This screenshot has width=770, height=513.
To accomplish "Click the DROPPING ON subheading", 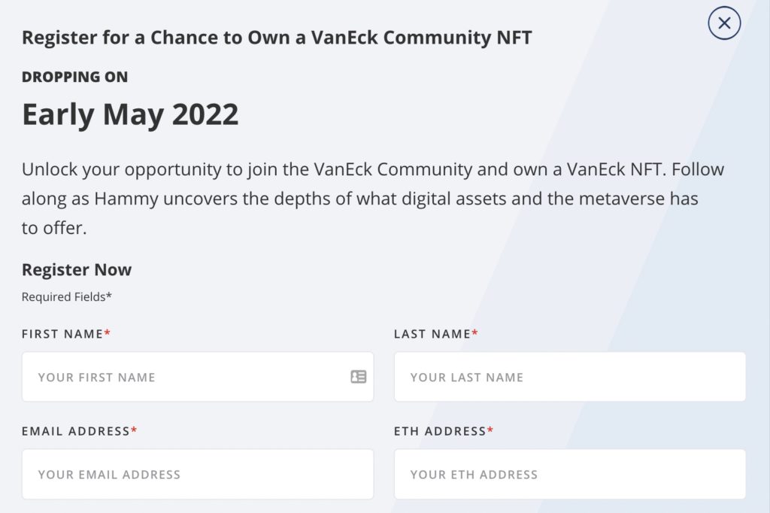I will (x=74, y=77).
